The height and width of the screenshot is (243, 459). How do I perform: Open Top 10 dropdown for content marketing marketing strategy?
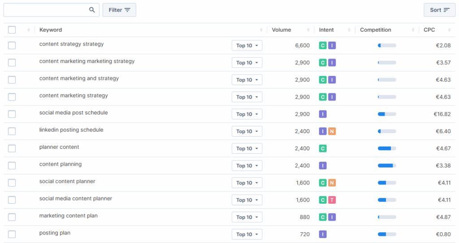247,63
